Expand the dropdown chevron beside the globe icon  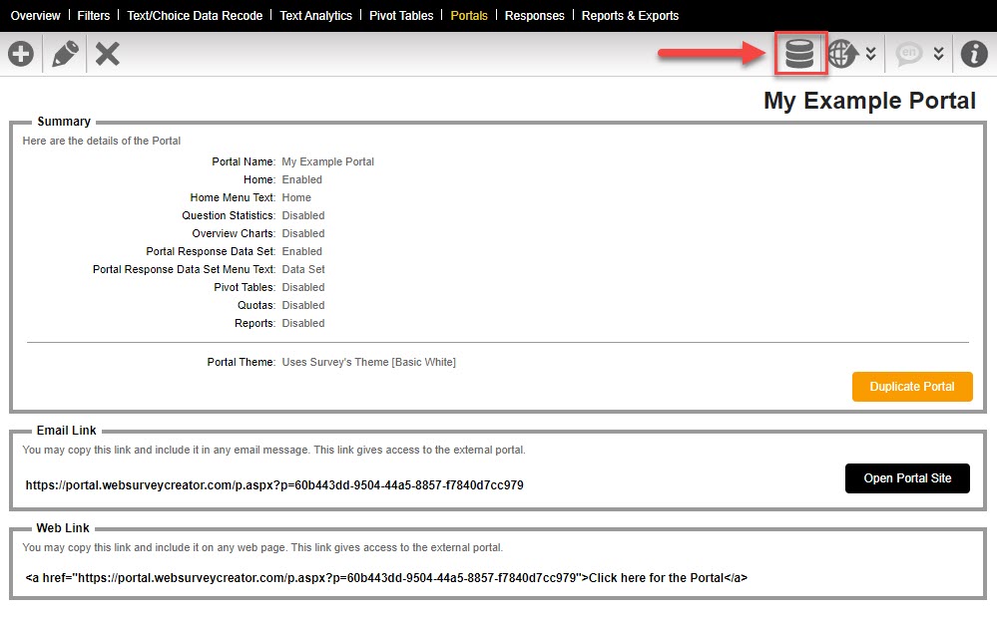click(871, 54)
